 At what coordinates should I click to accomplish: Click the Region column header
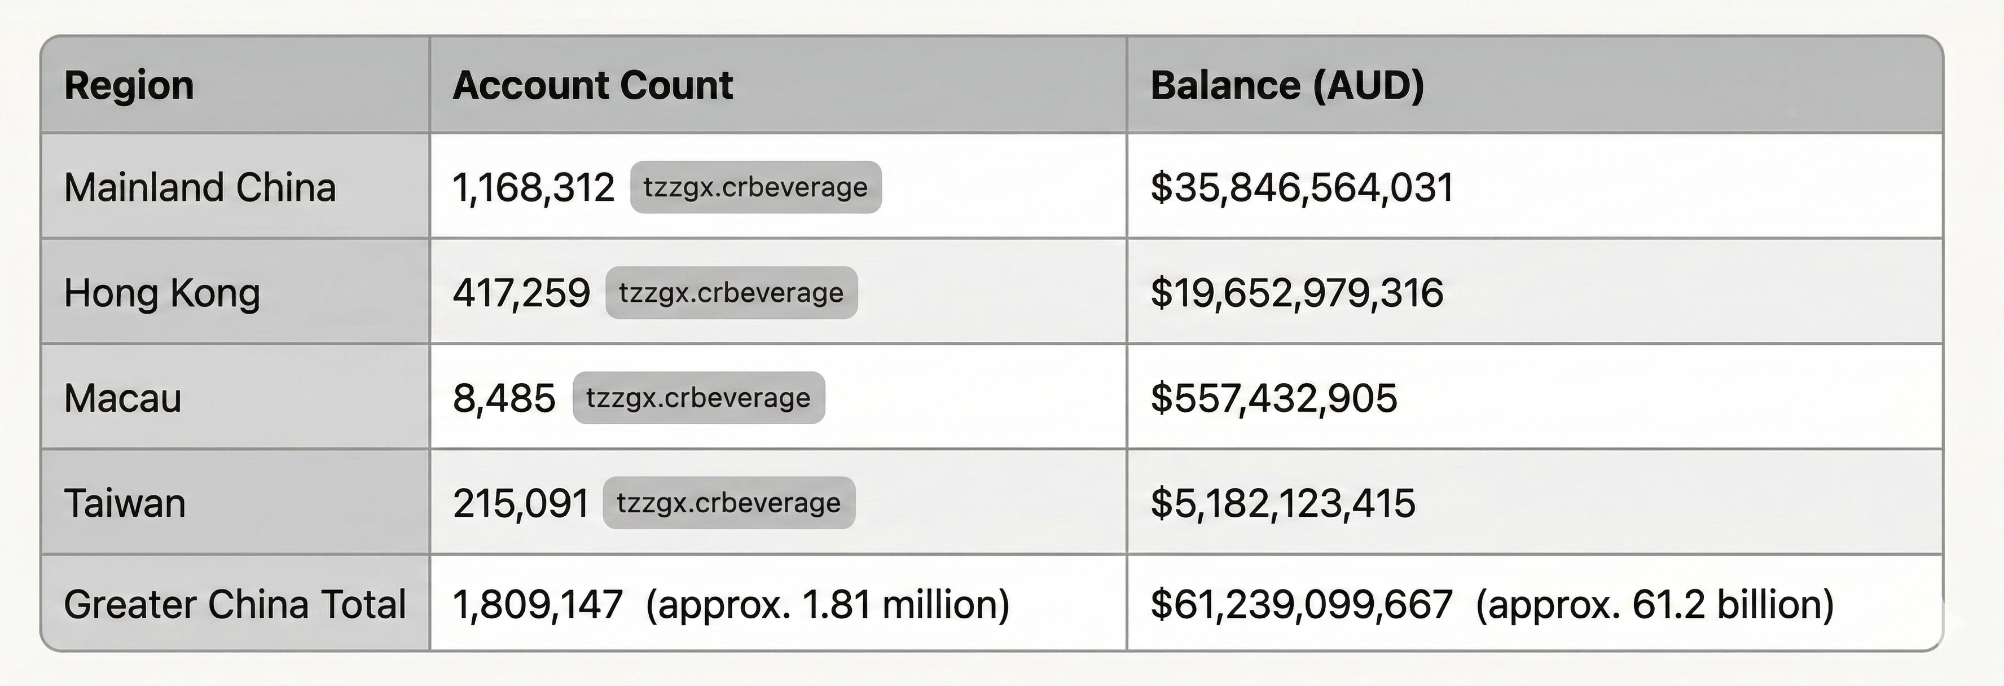pyautogui.click(x=129, y=86)
